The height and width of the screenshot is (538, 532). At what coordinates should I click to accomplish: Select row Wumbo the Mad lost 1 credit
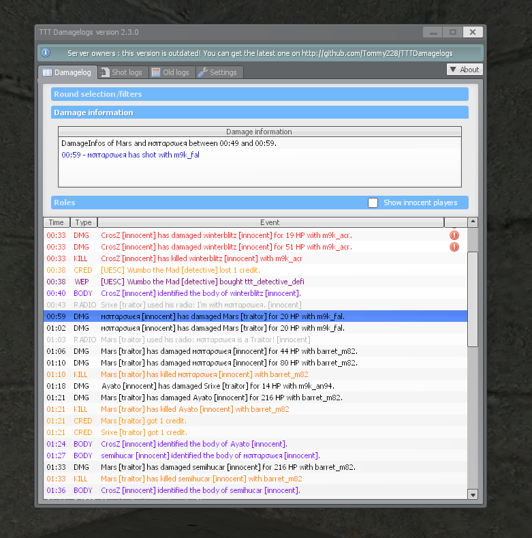tap(255, 270)
